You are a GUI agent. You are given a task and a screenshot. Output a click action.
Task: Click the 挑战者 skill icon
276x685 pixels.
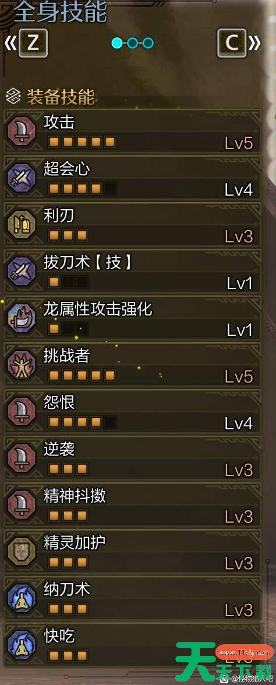click(22, 364)
